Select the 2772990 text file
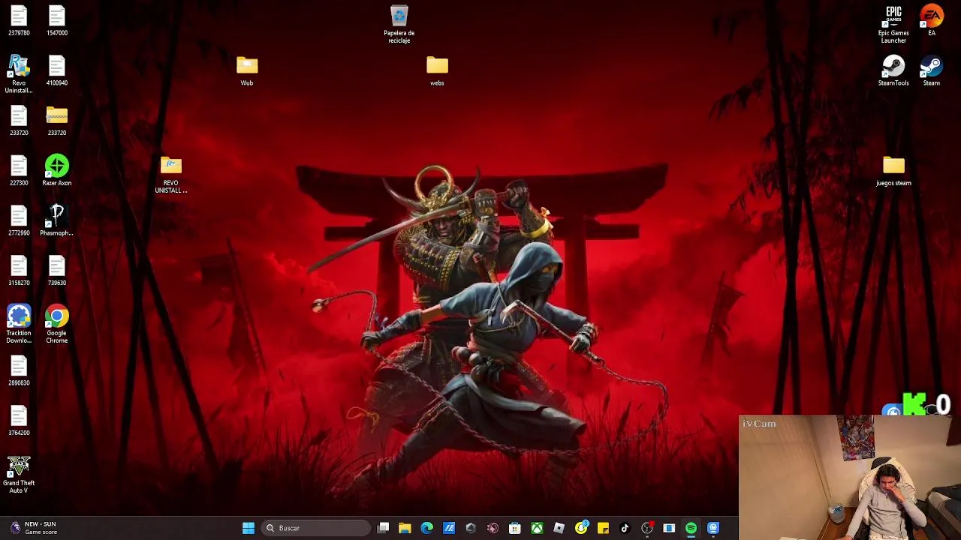Screen dimensions: 961x540 click(19, 220)
